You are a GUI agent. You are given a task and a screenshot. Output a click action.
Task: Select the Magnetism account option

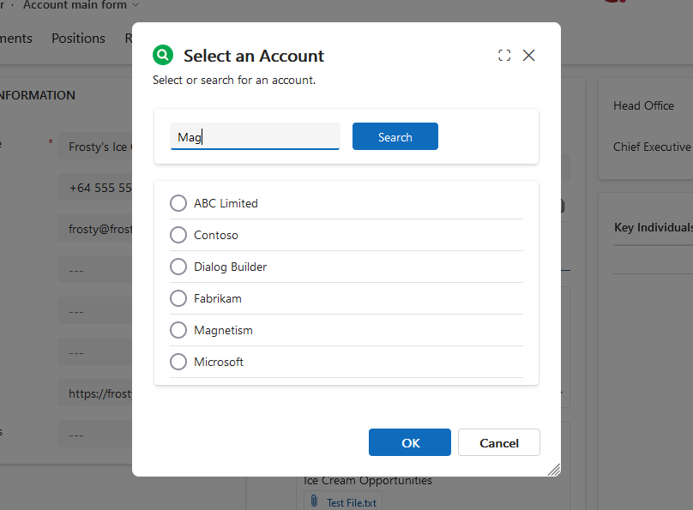pyautogui.click(x=178, y=330)
